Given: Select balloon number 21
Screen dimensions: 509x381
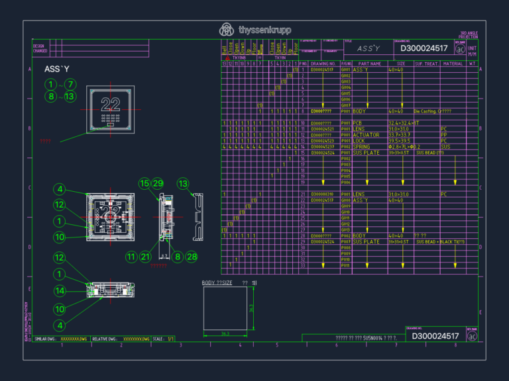Looking at the screenshot, I should coord(145,257).
